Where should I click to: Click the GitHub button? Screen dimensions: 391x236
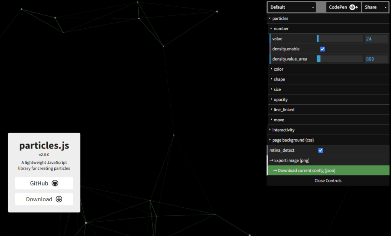pyautogui.click(x=44, y=183)
